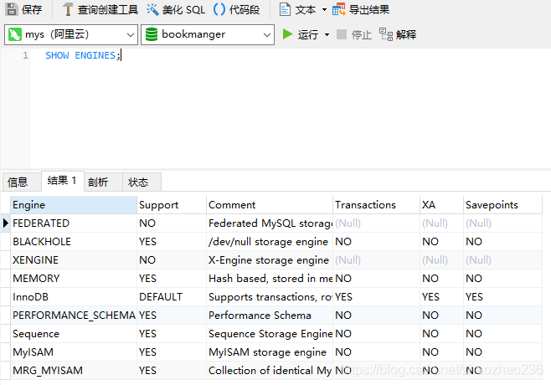This screenshot has width=551, height=385.
Task: Click 'X-Engine storage engine' comment cell
Action: pyautogui.click(x=270, y=260)
